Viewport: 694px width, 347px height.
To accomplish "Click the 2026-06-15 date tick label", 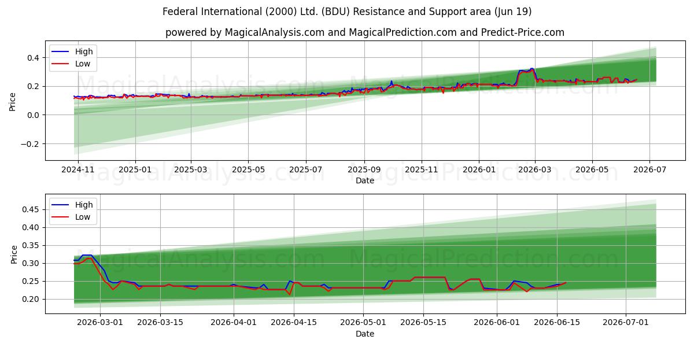I will pos(556,323).
